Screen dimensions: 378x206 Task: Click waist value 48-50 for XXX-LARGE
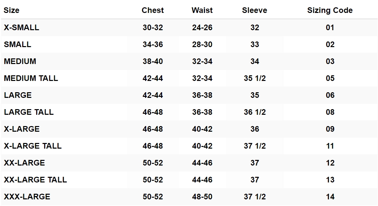(x=202, y=197)
